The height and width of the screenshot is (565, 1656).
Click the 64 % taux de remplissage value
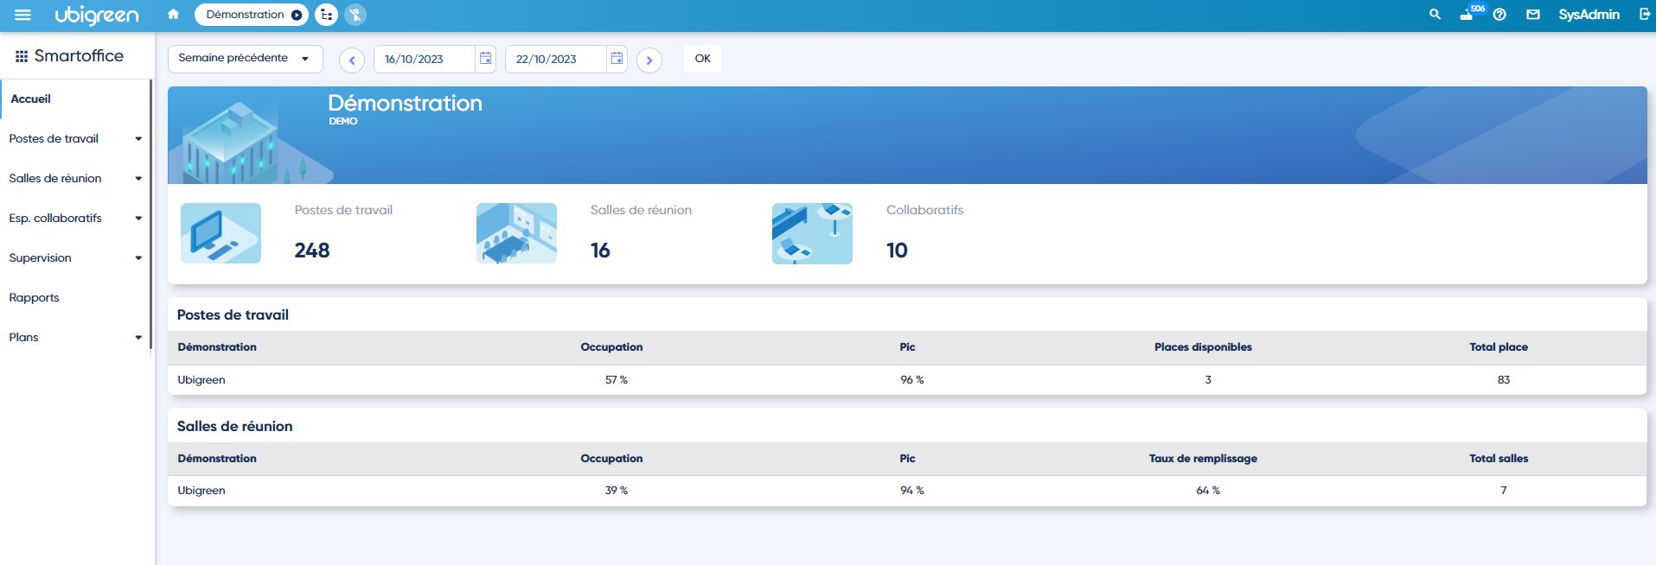pyautogui.click(x=1208, y=491)
